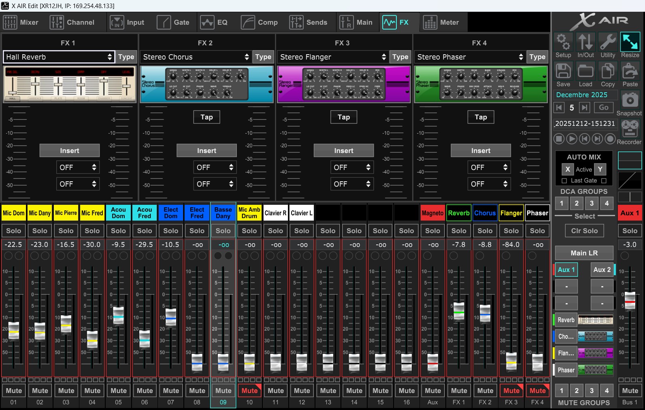
Task: Open the Setup gear icon
Action: click(x=563, y=42)
